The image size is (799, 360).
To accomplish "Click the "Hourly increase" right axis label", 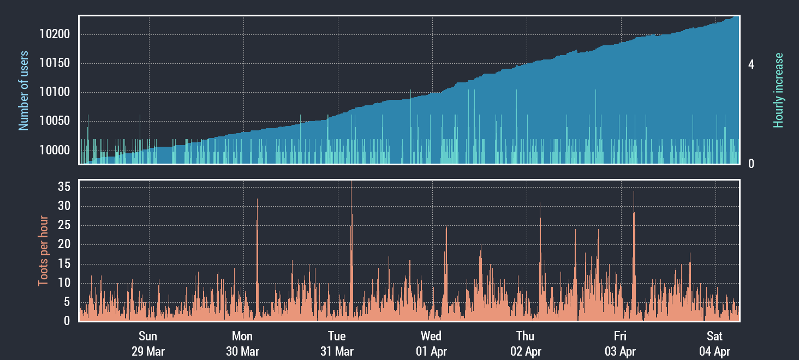I will [x=778, y=90].
